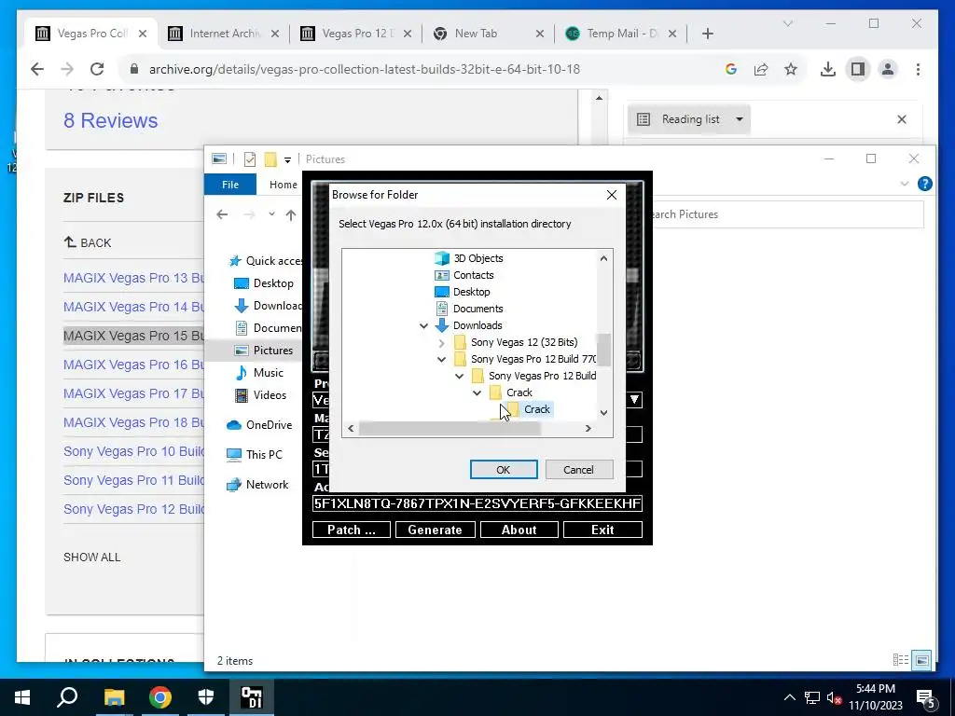Open the keygen product dropdown arrow
This screenshot has width=955, height=716.
[x=634, y=399]
